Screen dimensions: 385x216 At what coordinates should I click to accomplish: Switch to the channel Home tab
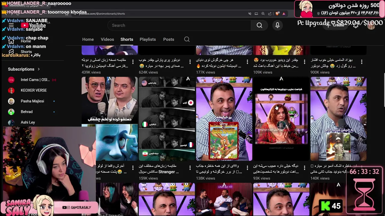click(88, 39)
